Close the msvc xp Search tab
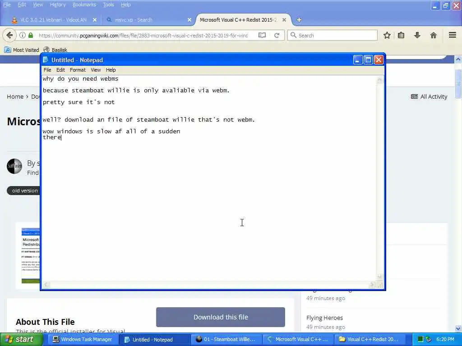This screenshot has height=346, width=462. coord(189,20)
